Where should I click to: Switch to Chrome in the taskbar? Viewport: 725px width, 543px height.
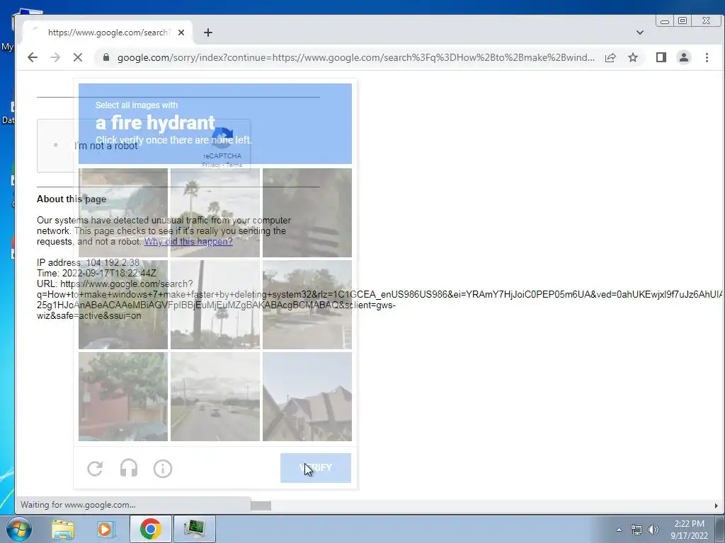click(150, 529)
